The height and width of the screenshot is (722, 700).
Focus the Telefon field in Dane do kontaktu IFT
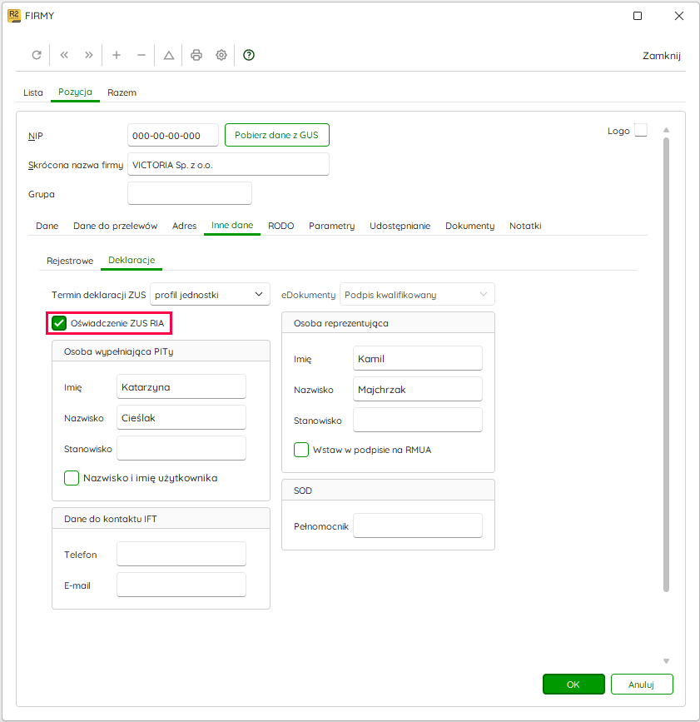click(181, 554)
